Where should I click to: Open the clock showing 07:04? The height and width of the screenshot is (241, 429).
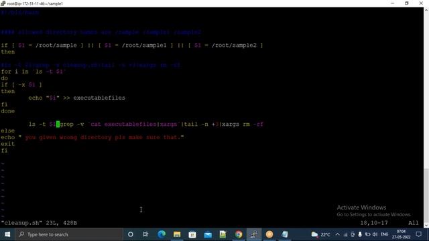click(x=401, y=234)
